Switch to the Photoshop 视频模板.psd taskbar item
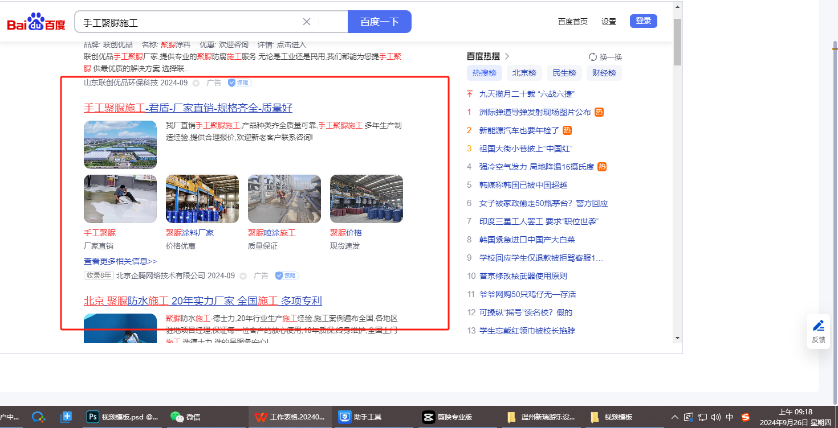 (123, 417)
